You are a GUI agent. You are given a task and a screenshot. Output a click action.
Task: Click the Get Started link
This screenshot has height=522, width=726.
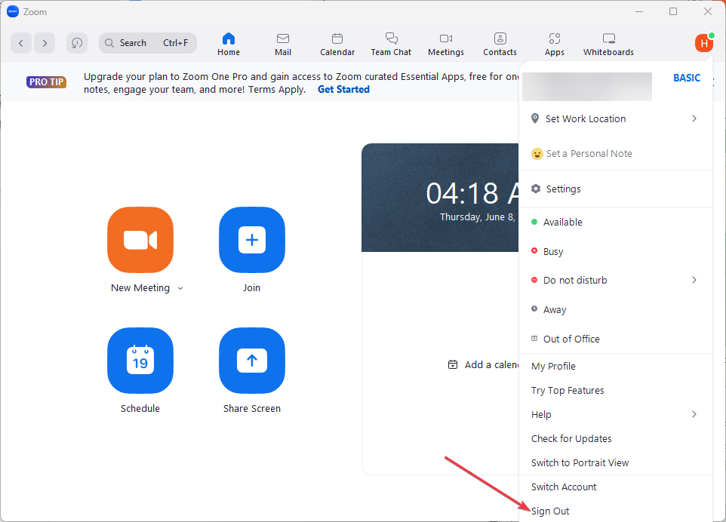[x=343, y=89]
